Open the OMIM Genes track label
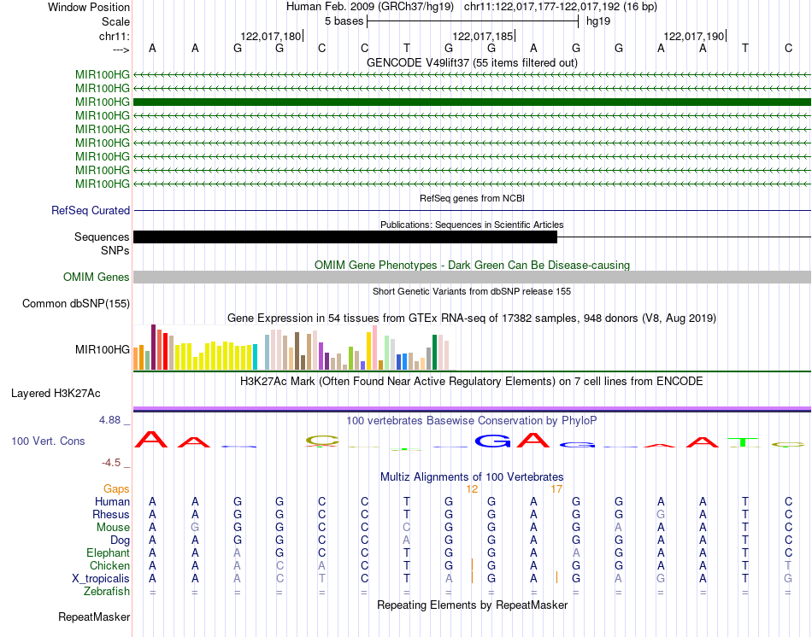This screenshot has width=812, height=637. (x=97, y=277)
